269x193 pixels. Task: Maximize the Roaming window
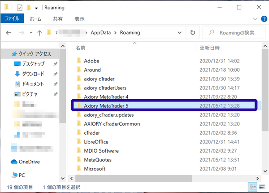pos(239,7)
